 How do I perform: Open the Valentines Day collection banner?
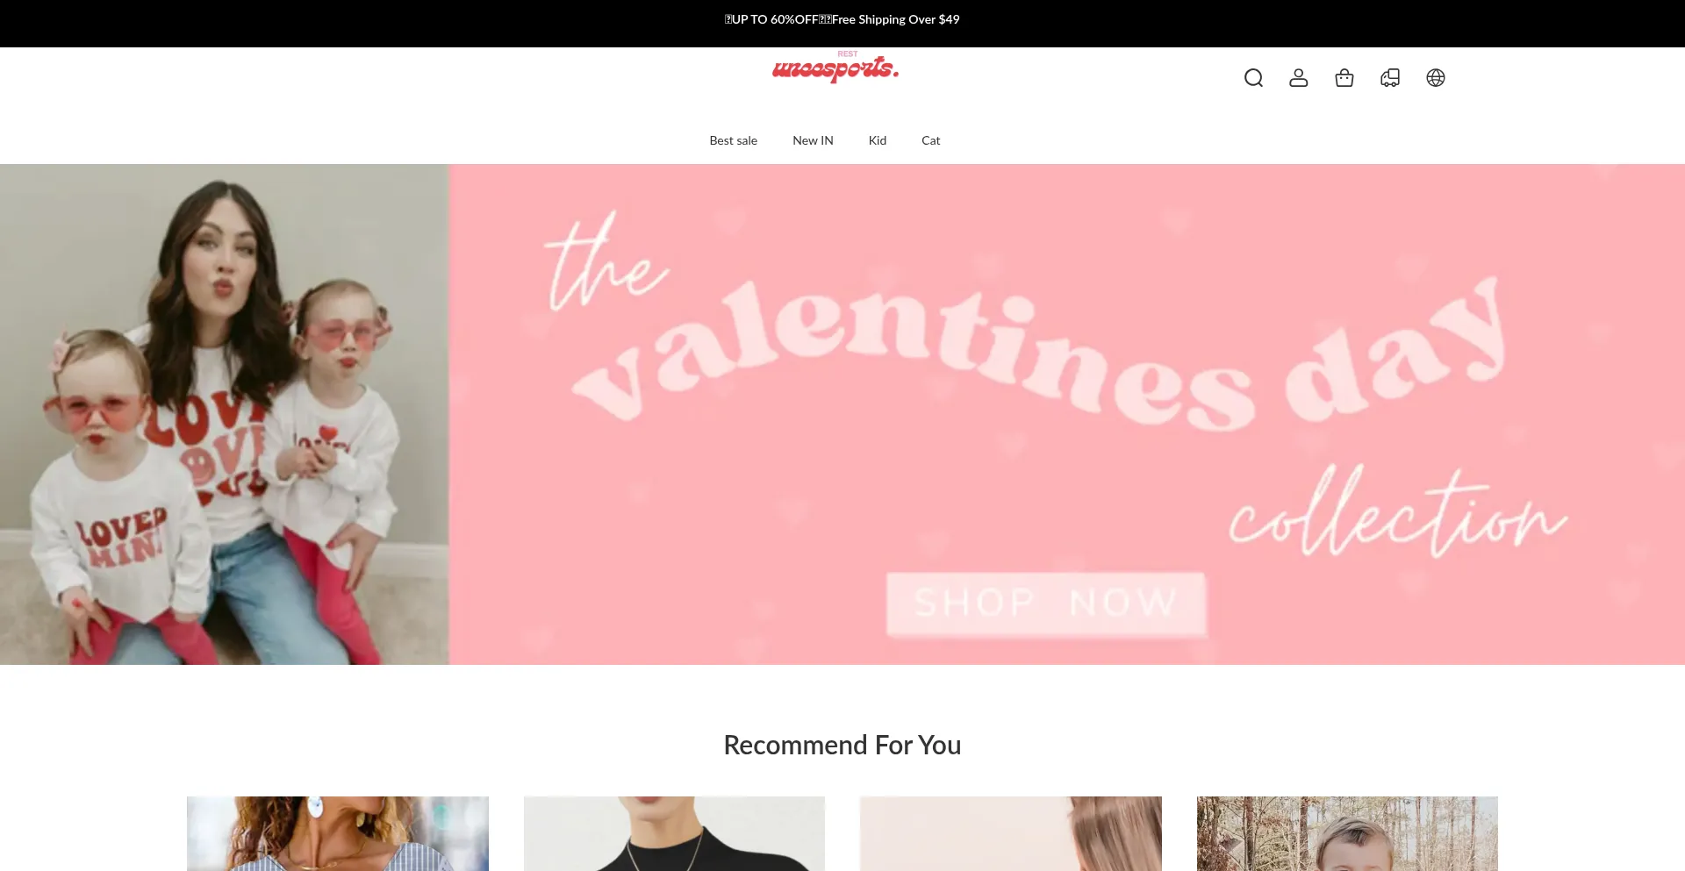[1067, 414]
